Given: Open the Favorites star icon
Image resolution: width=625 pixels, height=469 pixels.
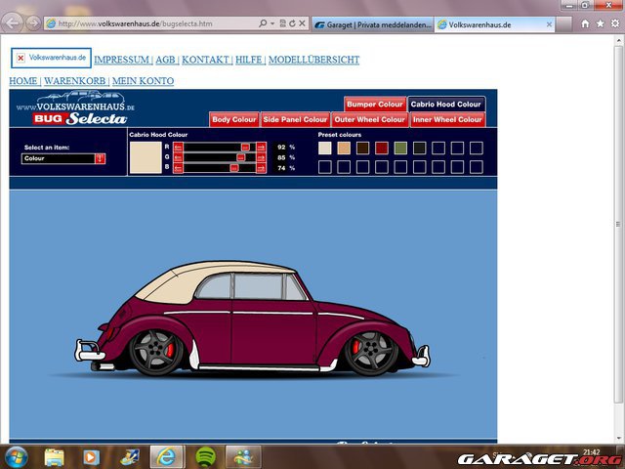Looking at the screenshot, I should (599, 21).
